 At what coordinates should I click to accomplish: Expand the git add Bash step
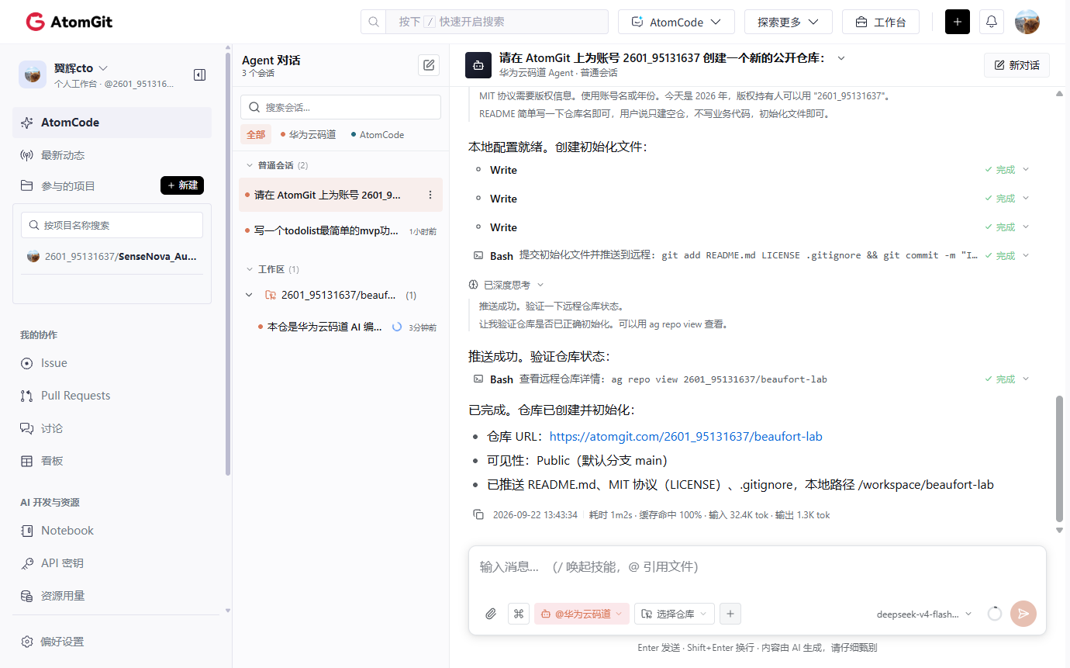pos(1026,255)
